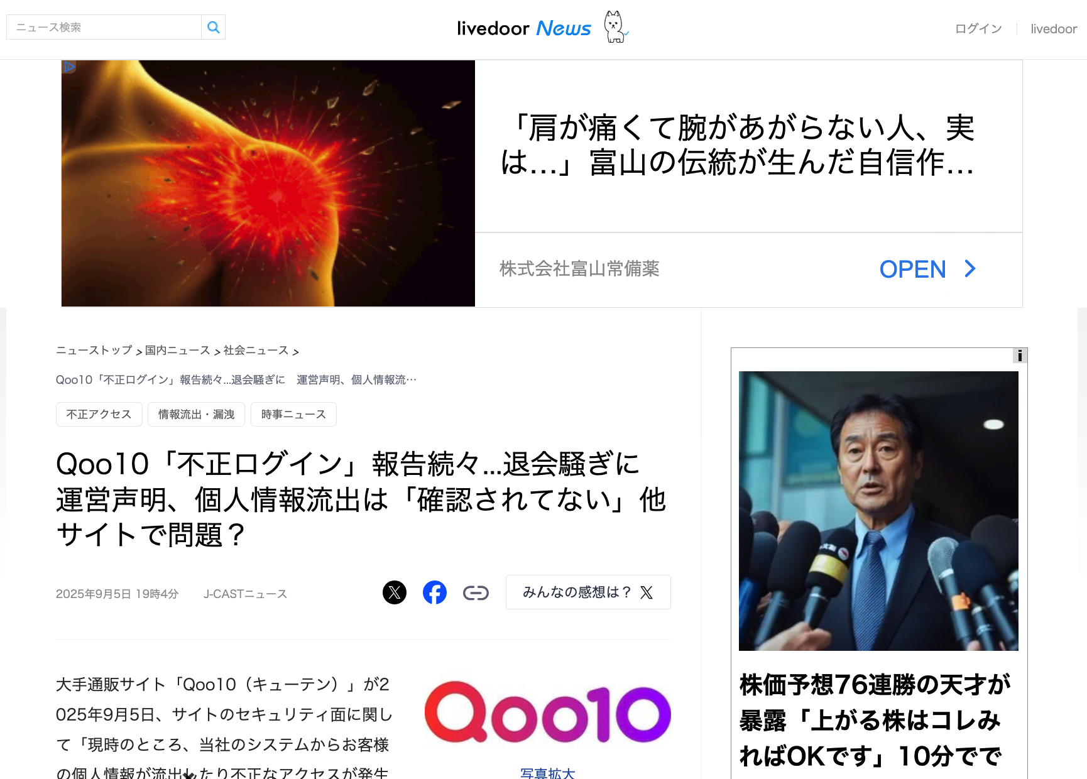Go to livedoor link in header
Image resolution: width=1087 pixels, height=779 pixels.
coord(1054,29)
